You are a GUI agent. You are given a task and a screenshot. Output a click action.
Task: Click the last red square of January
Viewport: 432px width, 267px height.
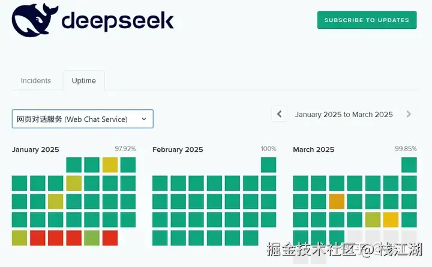110,238
